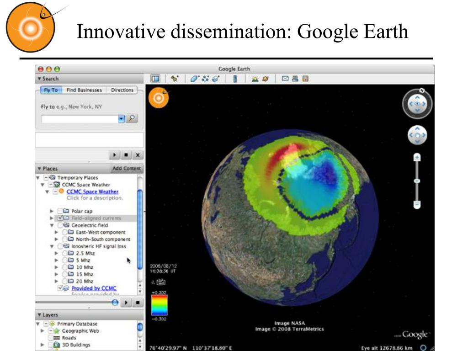Select the Primary Database layer item
Image resolution: width=468 pixels, height=351 pixels.
77,324
